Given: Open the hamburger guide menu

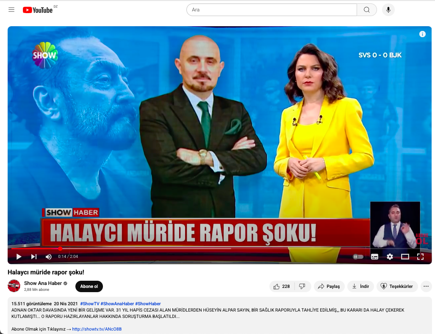Looking at the screenshot, I should click(11, 10).
